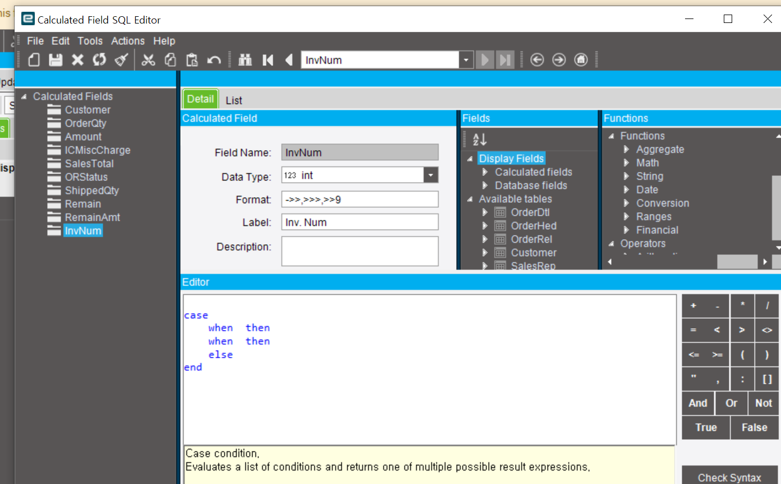Screen dimensions: 781x484
Task: Insert the And operator button
Action: 698,403
